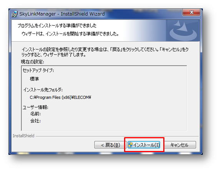Click the 名前 line in user info

point(35,114)
